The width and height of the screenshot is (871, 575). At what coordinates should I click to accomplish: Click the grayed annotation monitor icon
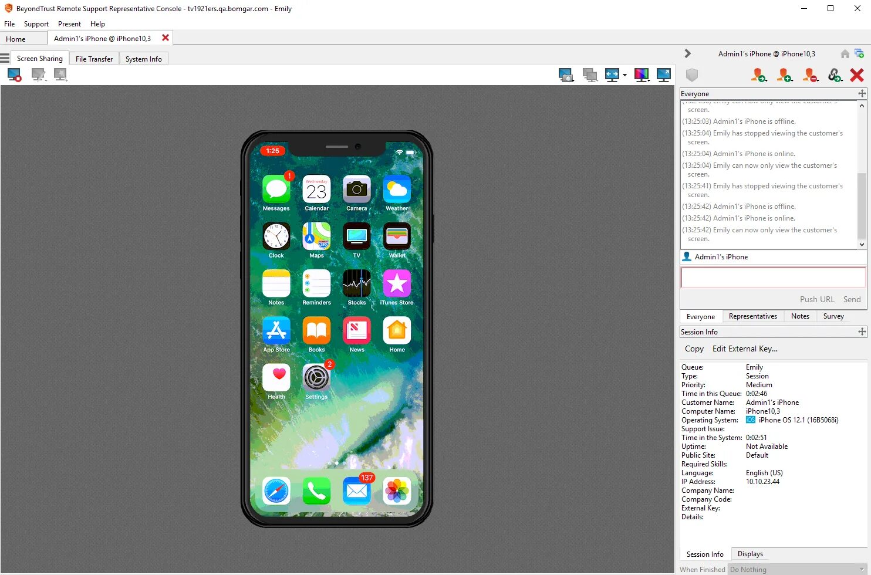click(38, 75)
